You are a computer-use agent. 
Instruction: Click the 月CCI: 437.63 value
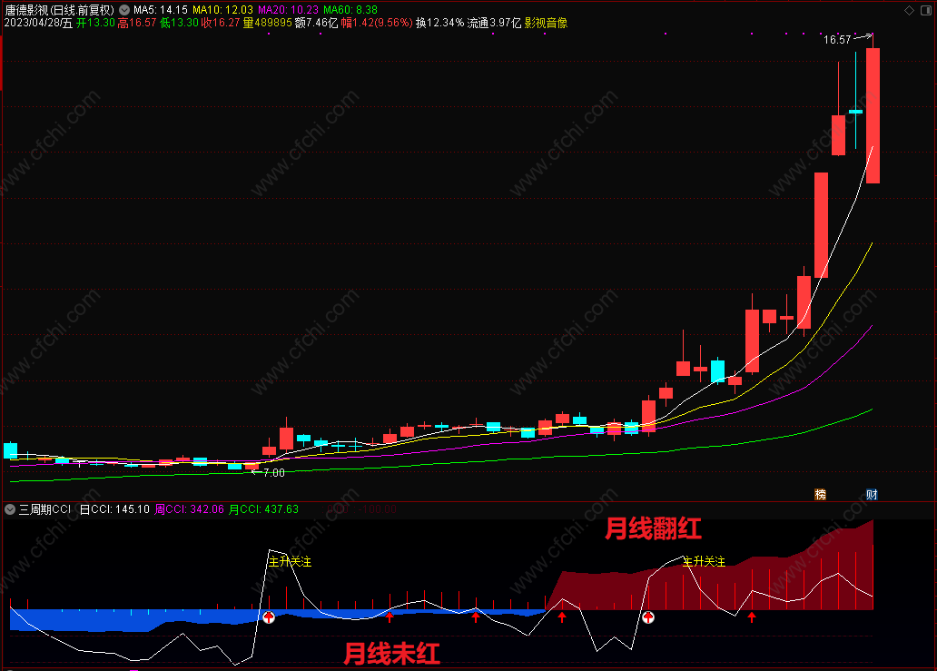(263, 509)
